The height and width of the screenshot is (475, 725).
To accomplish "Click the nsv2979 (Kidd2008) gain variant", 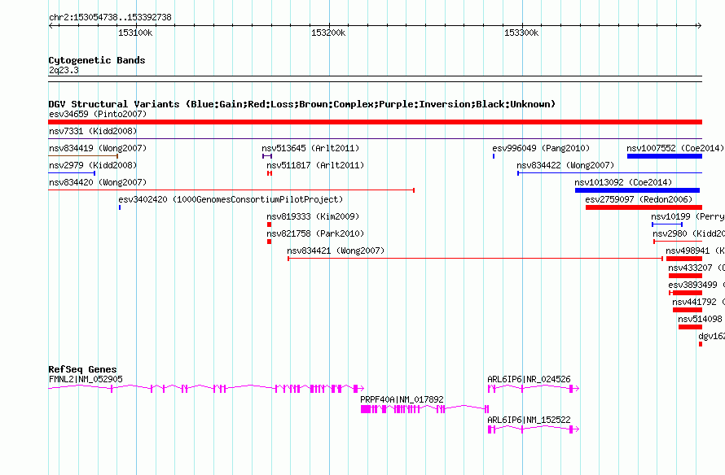I will pos(72,173).
